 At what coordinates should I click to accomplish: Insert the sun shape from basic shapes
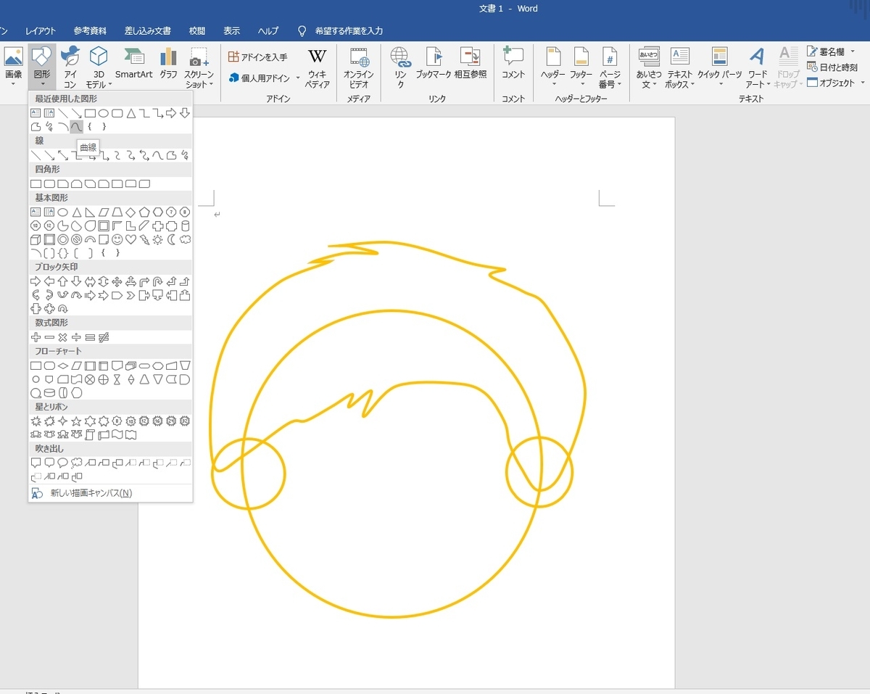(x=158, y=239)
